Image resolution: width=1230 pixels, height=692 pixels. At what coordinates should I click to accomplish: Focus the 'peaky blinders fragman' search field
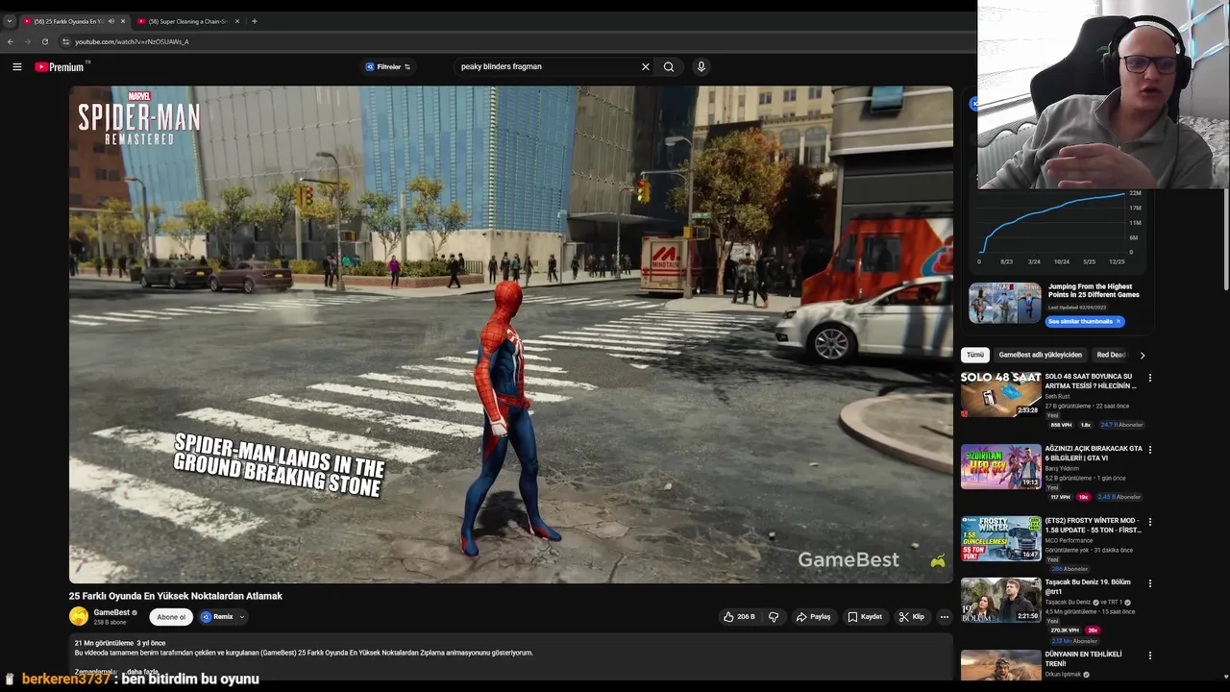coord(548,66)
